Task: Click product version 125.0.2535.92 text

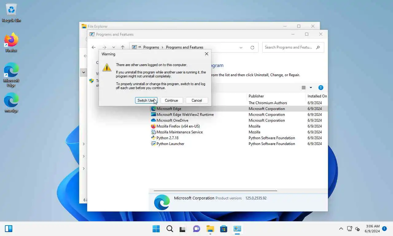Action: tap(256, 198)
